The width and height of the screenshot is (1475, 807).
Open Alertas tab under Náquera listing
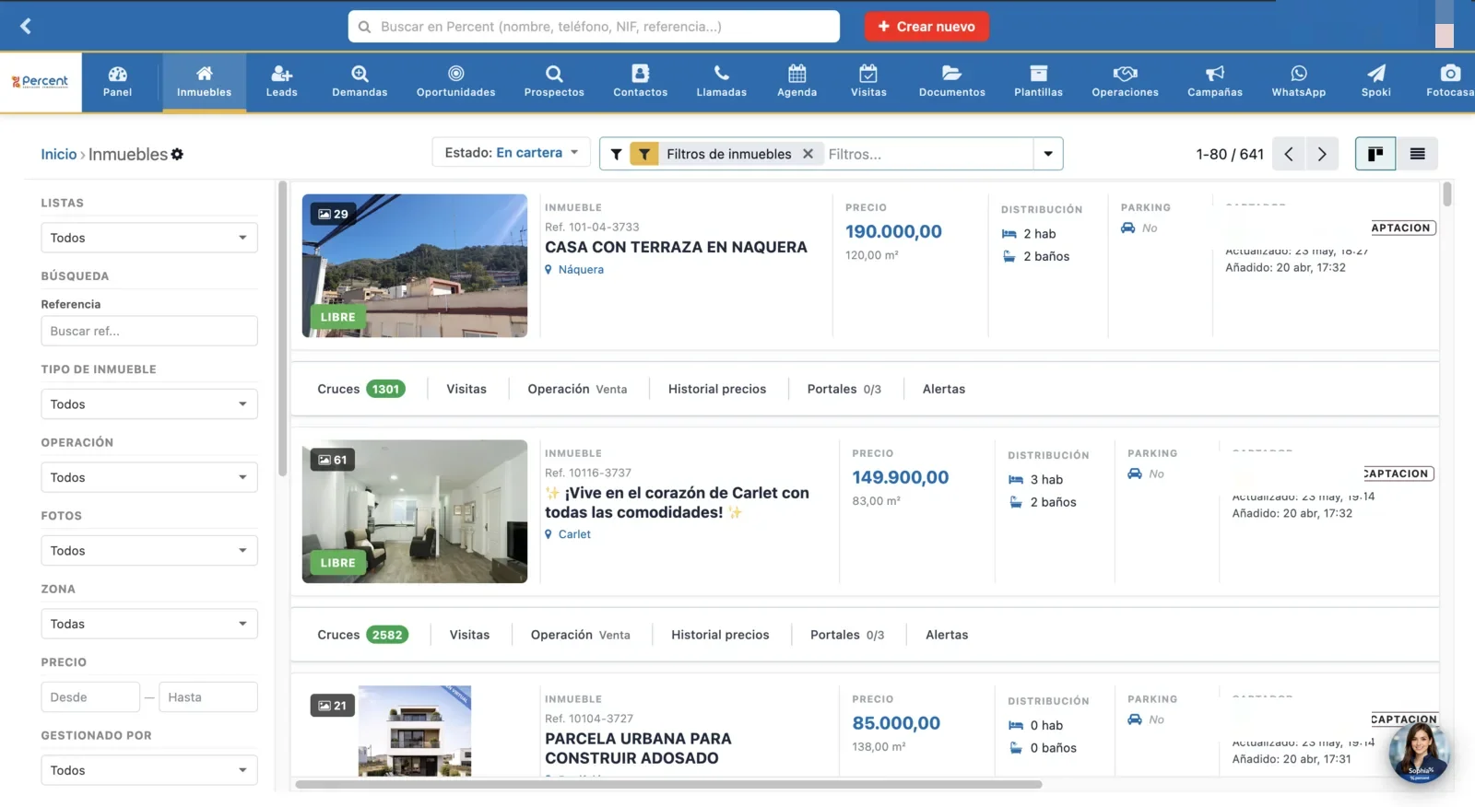[944, 389]
